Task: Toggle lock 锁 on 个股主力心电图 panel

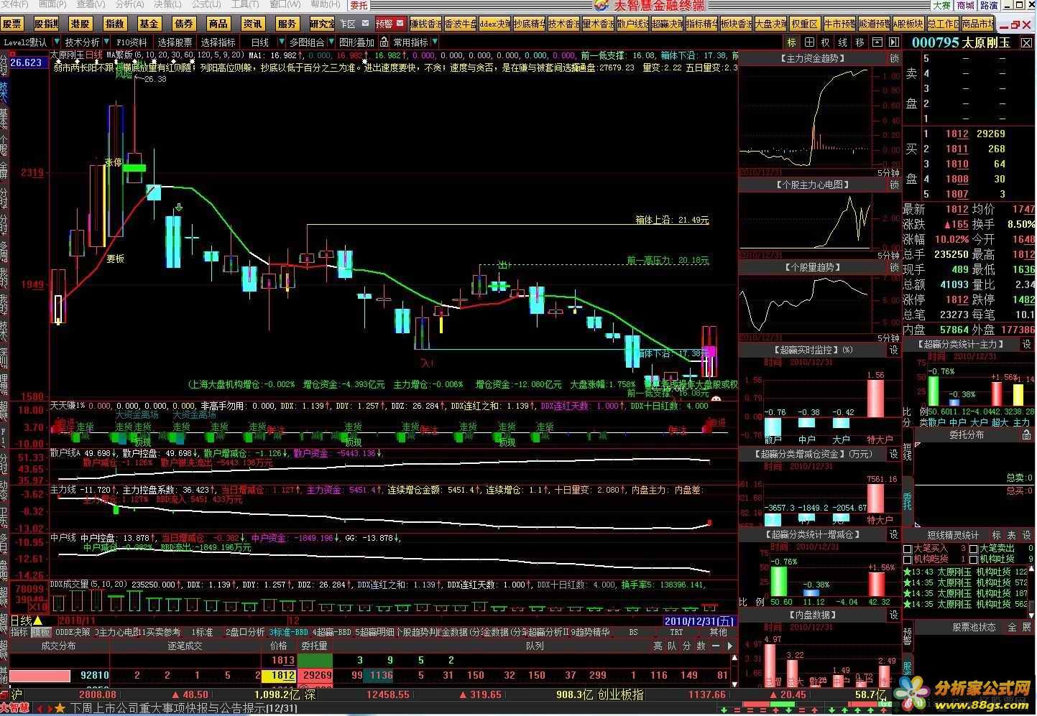Action: pos(894,185)
